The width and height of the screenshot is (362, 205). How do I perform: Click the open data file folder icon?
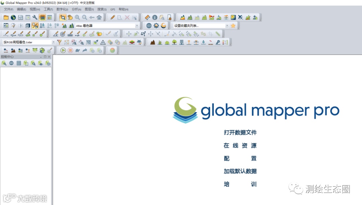point(6,17)
